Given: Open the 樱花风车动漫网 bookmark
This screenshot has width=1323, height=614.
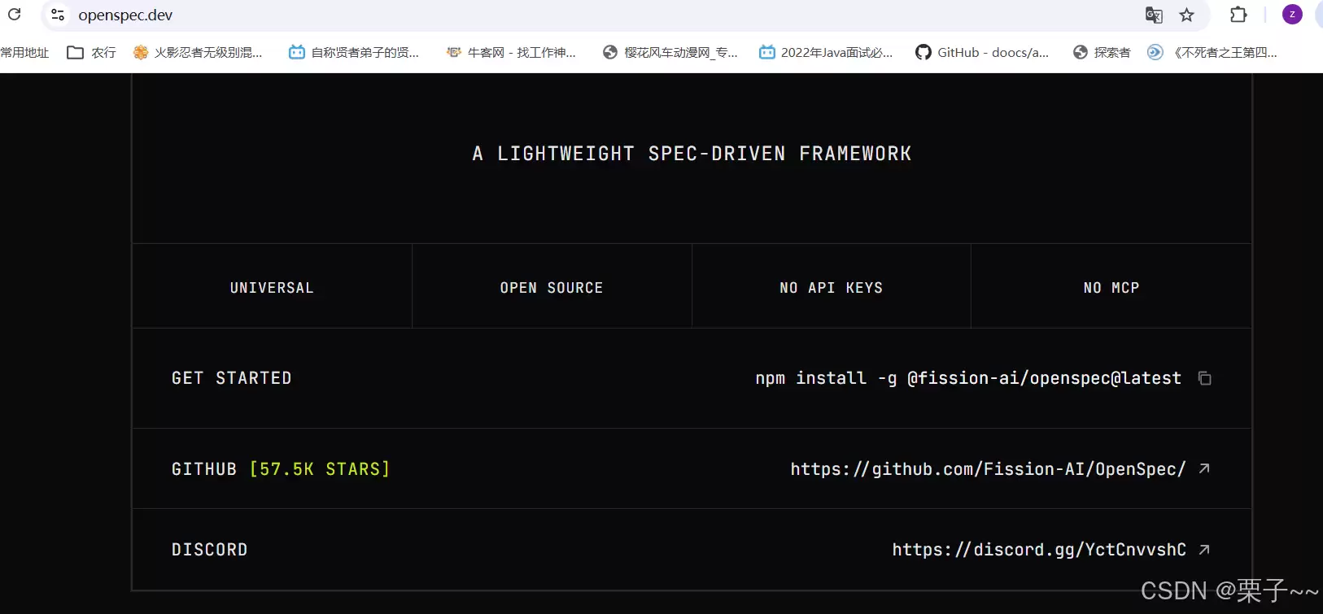Looking at the screenshot, I should pyautogui.click(x=670, y=53).
